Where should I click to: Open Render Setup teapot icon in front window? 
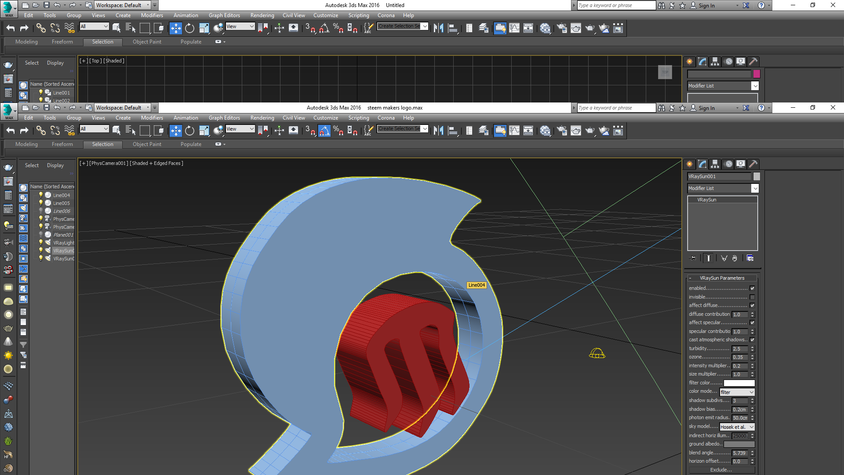(561, 131)
